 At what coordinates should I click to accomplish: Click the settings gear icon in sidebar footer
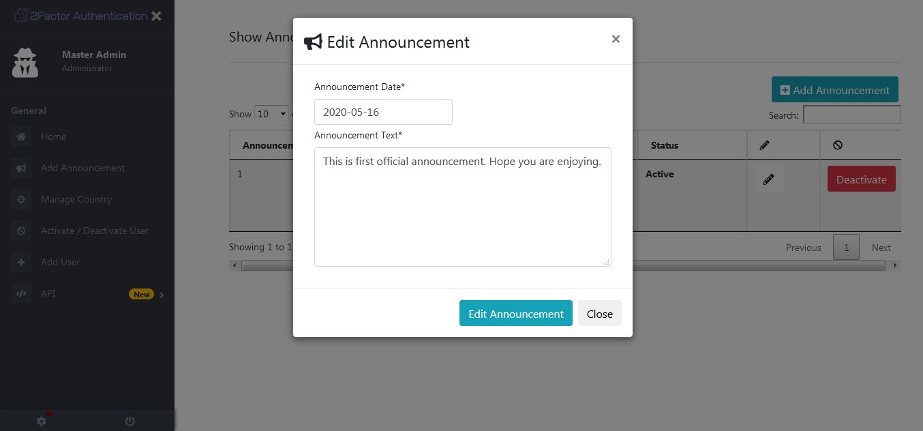coord(42,421)
